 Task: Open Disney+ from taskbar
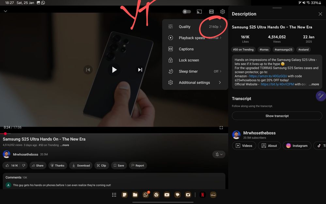[x=213, y=195]
